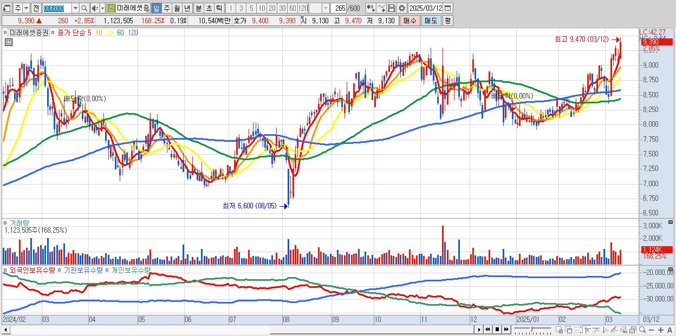676x336 pixels.
Task: Choose interval 10 button
Action: pos(262,8)
